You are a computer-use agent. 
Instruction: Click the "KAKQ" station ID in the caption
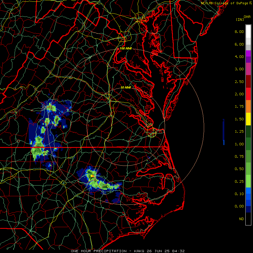pyautogui.click(x=139, y=251)
